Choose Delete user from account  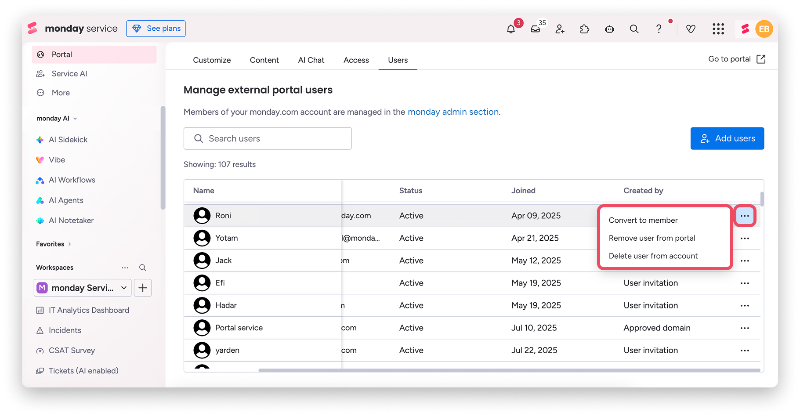tap(653, 256)
